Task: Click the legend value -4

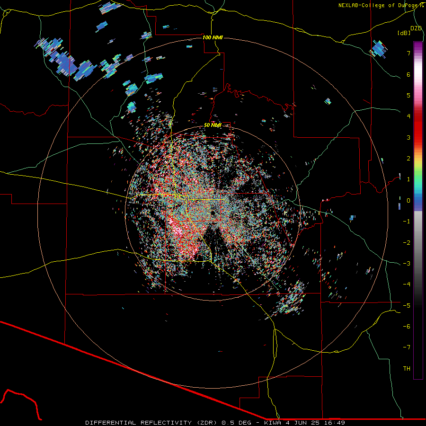Action: click(407, 284)
